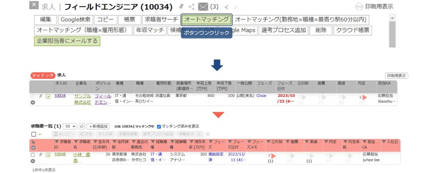Click the 求職者サーチ button
This screenshot has height=173, width=434.
pyautogui.click(x=161, y=19)
